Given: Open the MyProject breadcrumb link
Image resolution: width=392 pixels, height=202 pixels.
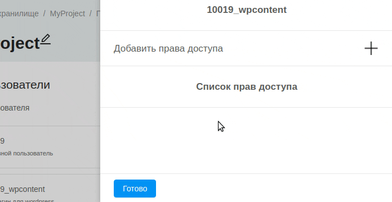Looking at the screenshot, I should point(68,13).
